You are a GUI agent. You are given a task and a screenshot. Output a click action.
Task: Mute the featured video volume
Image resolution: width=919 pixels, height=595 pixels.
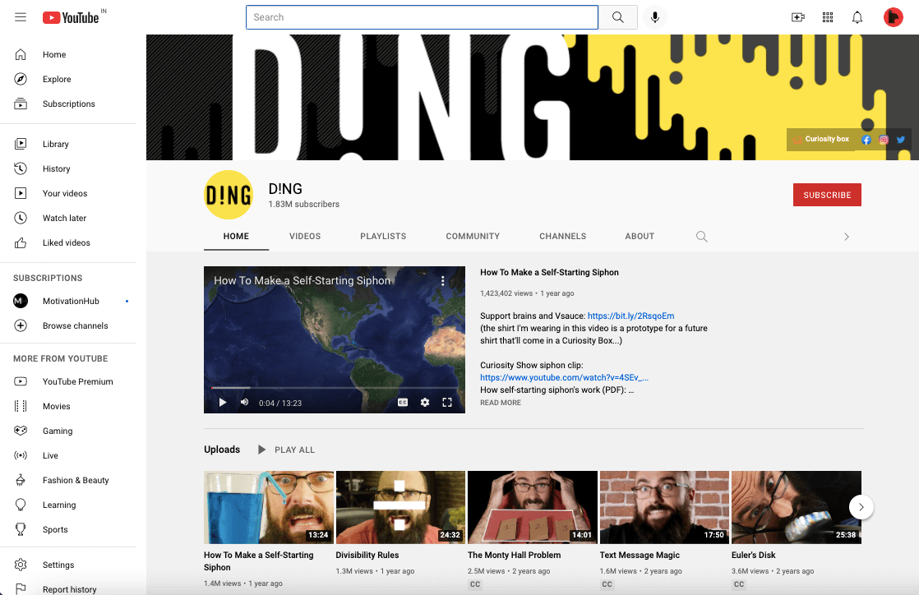pyautogui.click(x=245, y=403)
